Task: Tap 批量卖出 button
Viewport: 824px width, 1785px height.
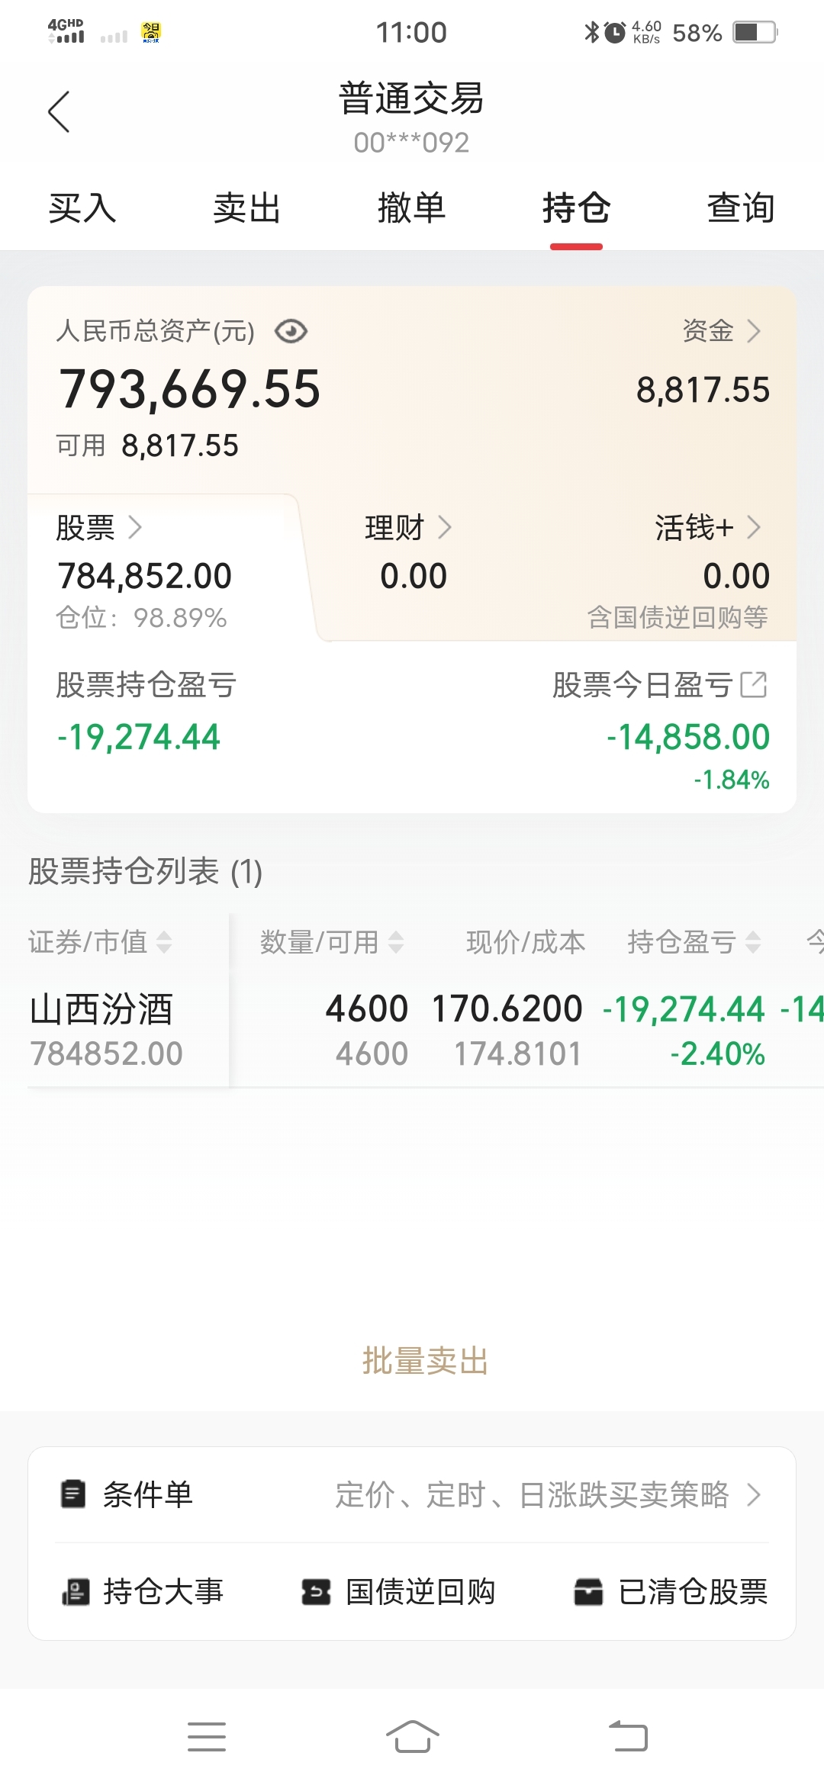Action: [425, 1361]
